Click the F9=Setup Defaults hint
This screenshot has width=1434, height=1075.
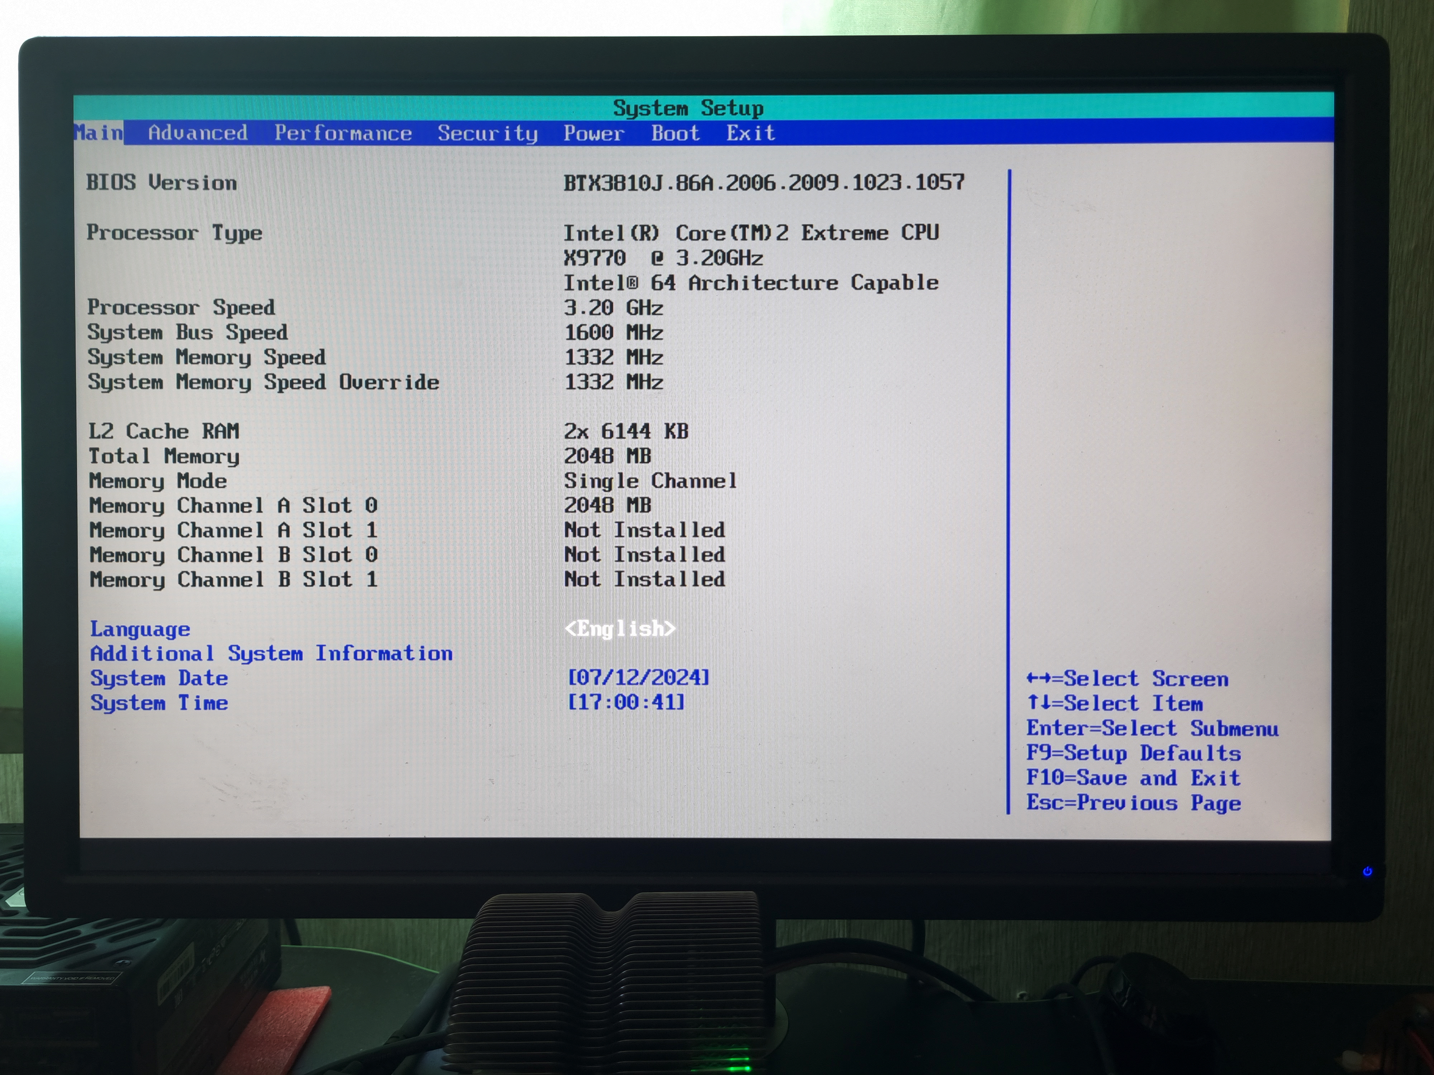pos(1133,753)
